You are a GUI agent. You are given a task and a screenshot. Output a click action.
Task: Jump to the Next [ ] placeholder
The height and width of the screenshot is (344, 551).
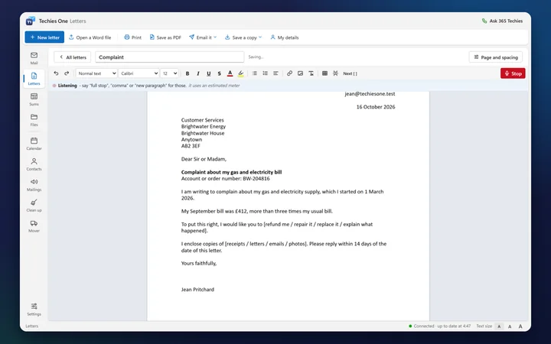pyautogui.click(x=350, y=73)
